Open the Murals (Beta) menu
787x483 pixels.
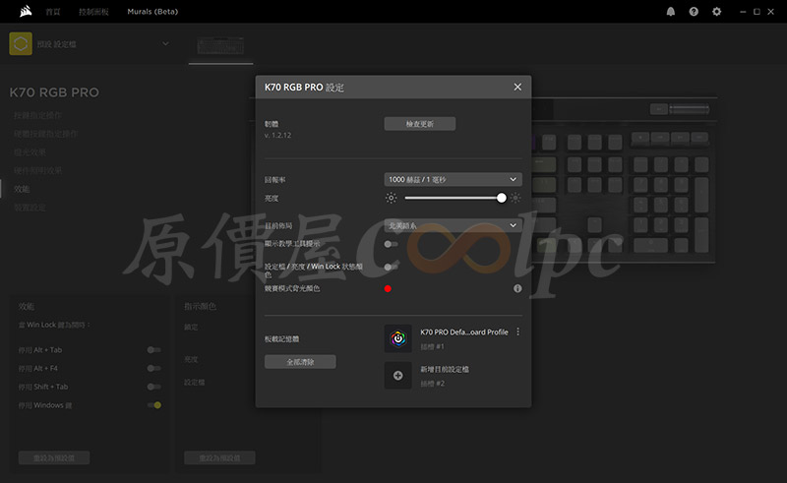click(x=152, y=12)
